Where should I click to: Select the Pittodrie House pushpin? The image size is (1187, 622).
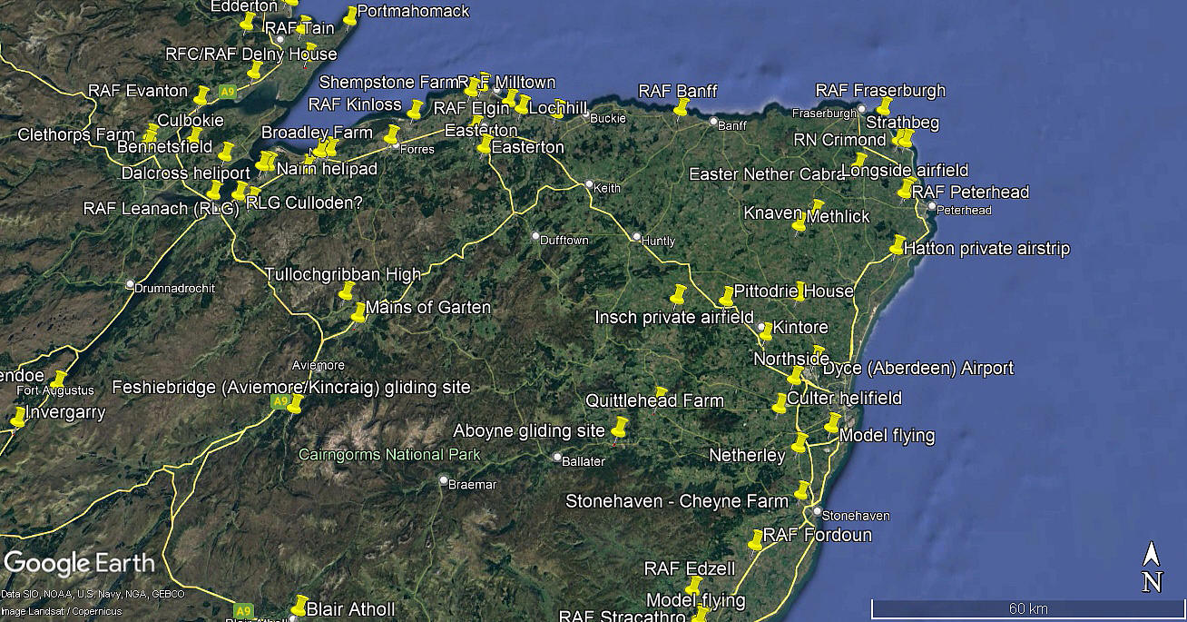coord(727,296)
